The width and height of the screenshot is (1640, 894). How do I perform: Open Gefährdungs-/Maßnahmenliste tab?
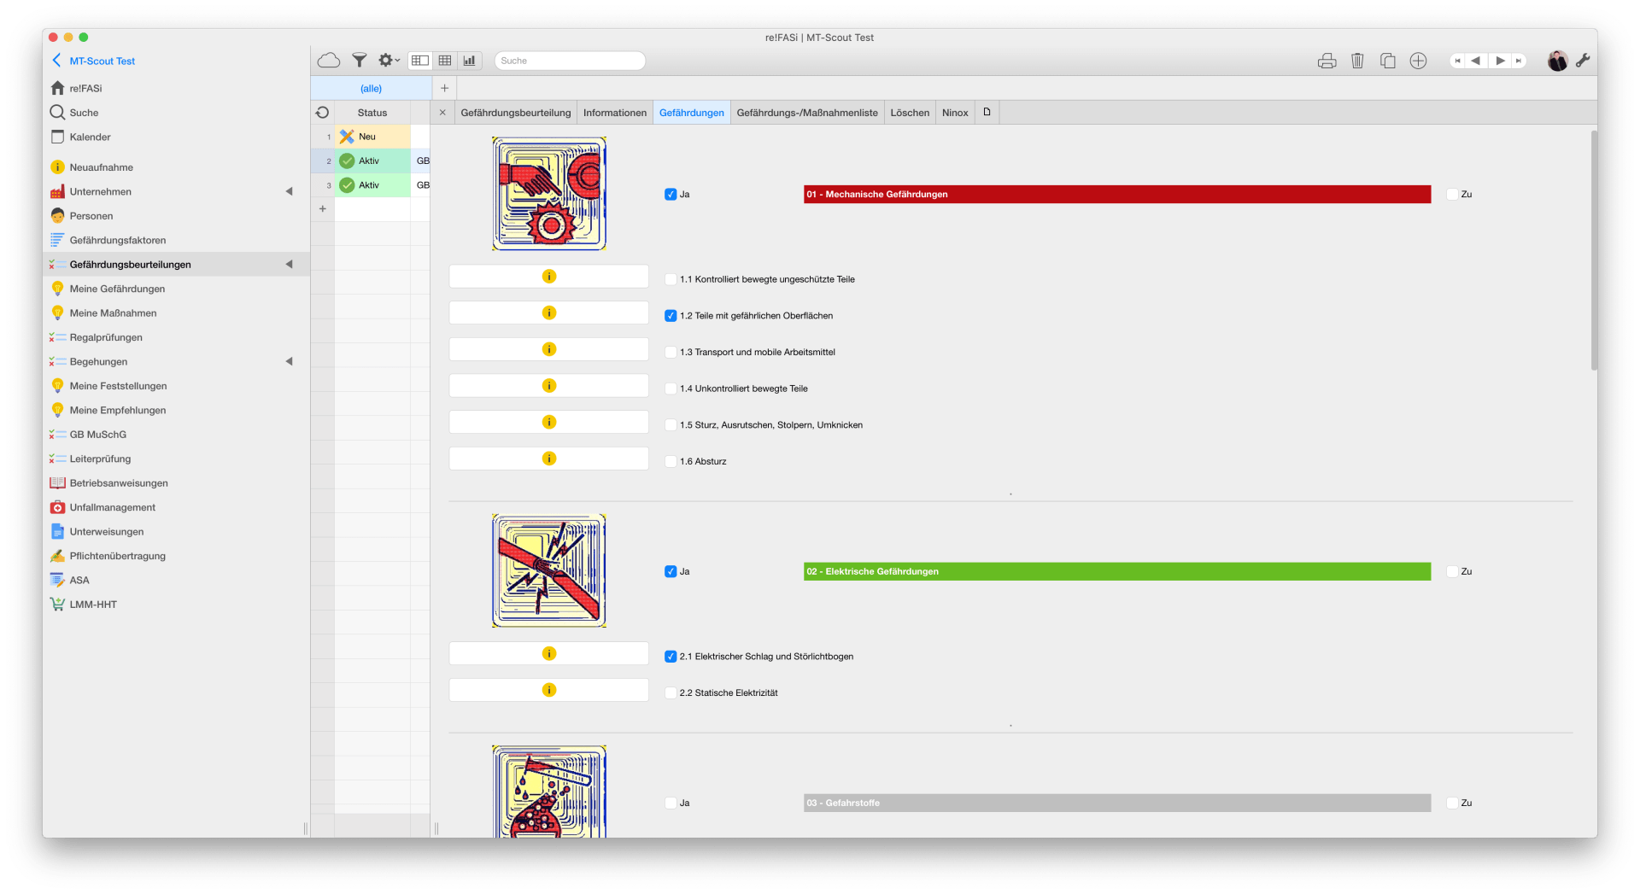[x=807, y=113]
